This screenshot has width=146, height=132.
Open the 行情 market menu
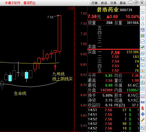pyautogui.click(x=94, y=3)
